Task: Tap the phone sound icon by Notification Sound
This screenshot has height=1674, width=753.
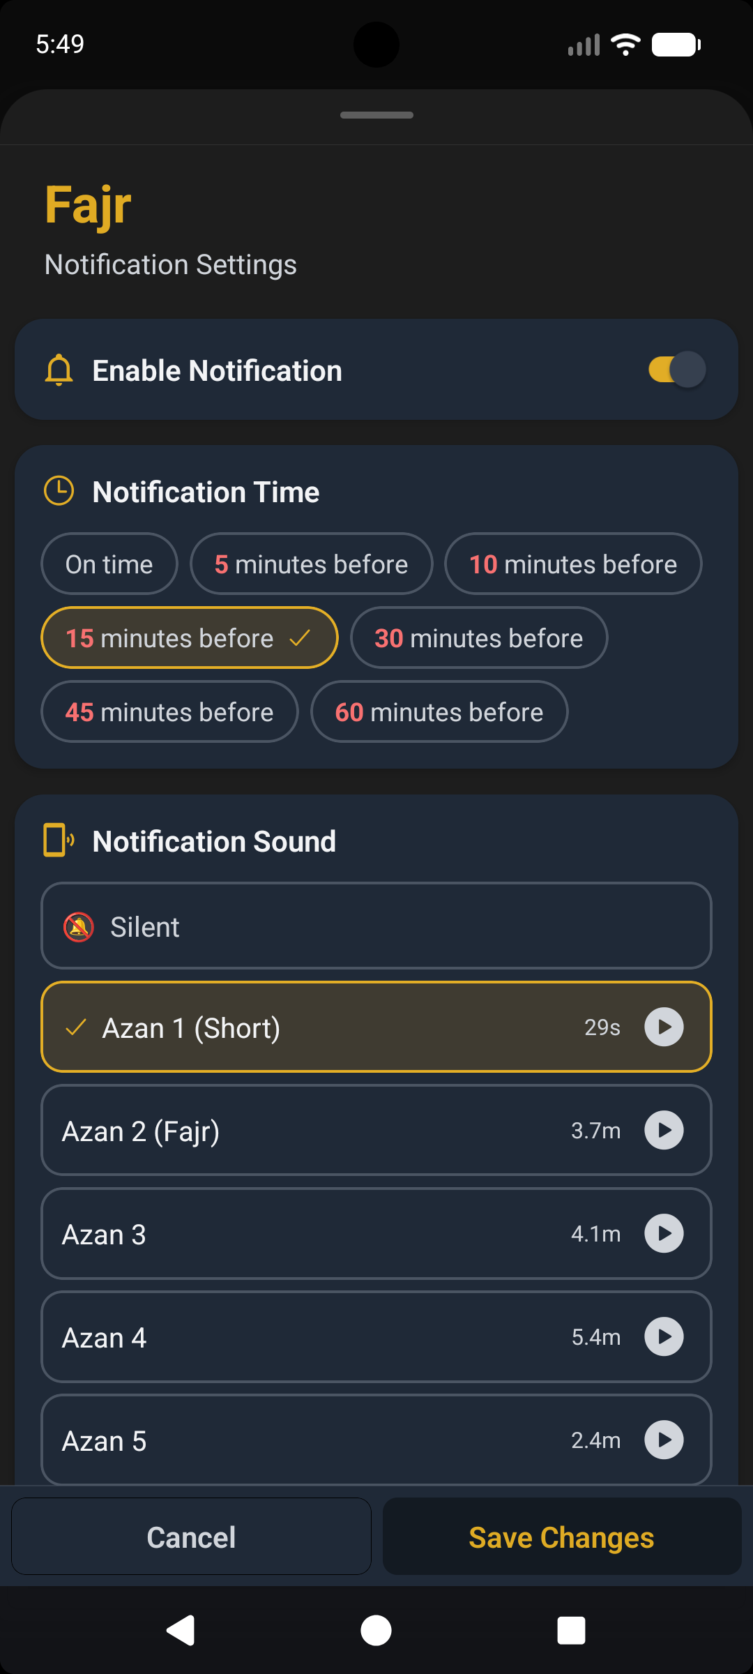Action: 59,840
